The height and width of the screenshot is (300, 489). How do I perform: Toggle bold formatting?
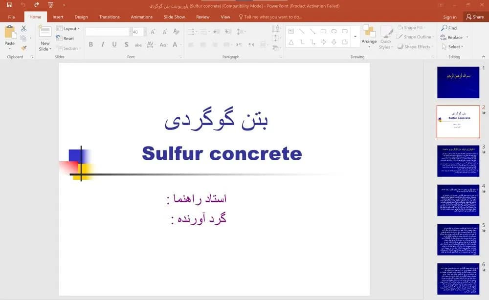(91, 44)
